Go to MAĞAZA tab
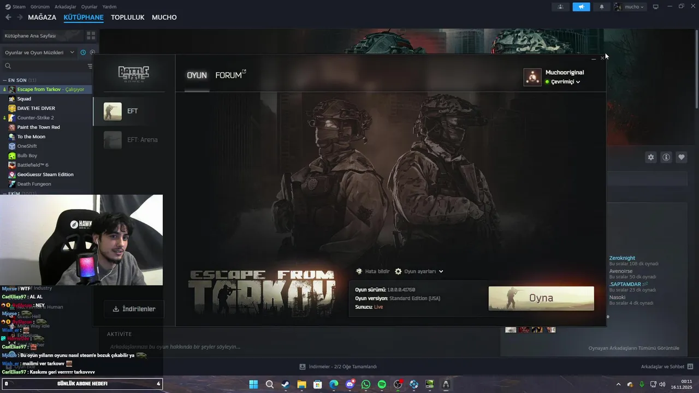This screenshot has height=393, width=699. point(42,17)
